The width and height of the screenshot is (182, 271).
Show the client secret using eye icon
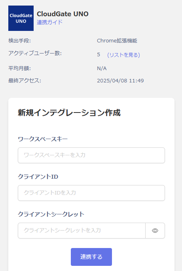pos(155,231)
